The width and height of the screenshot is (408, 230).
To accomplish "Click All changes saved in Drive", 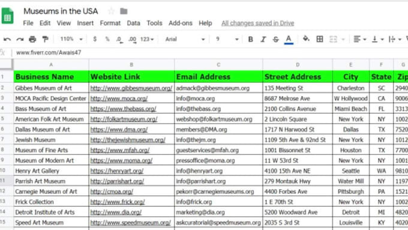I will tap(257, 23).
